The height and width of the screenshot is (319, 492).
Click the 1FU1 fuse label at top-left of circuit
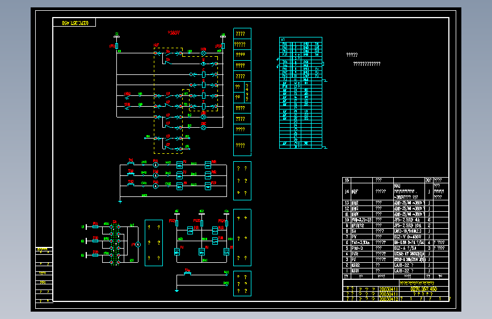112,46
